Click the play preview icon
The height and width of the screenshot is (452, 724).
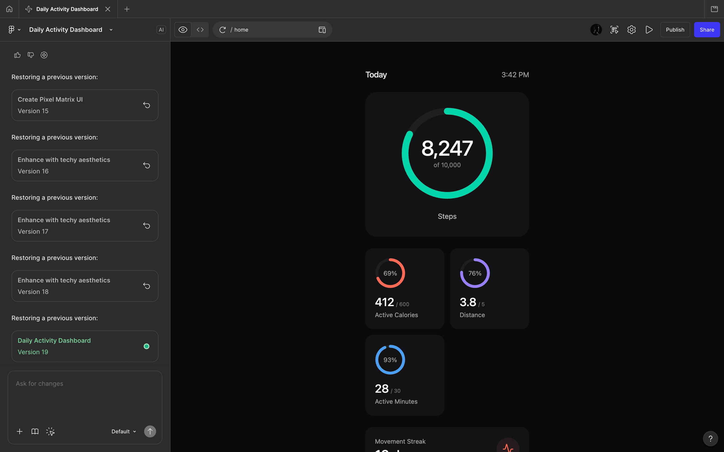(649, 30)
